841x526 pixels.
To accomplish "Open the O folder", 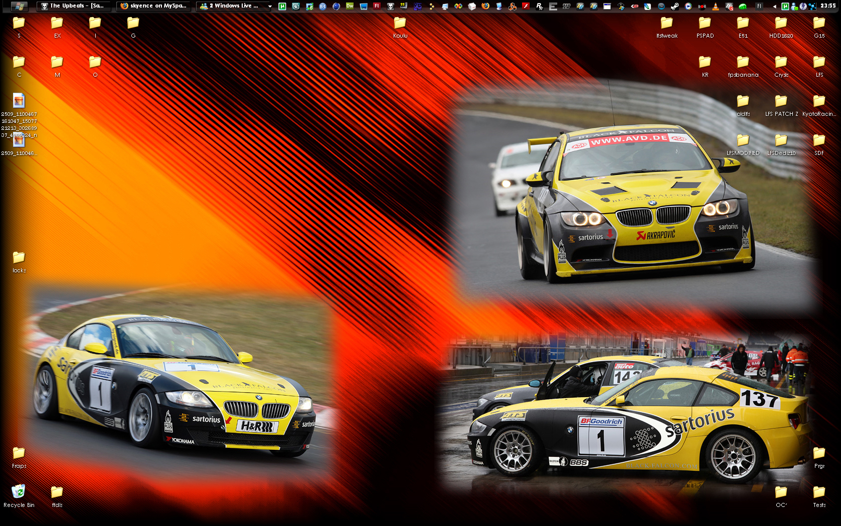I will [95, 66].
